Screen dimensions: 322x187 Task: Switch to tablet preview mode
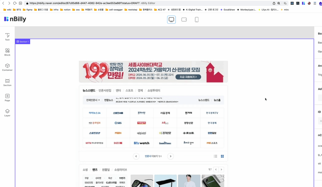[184, 20]
